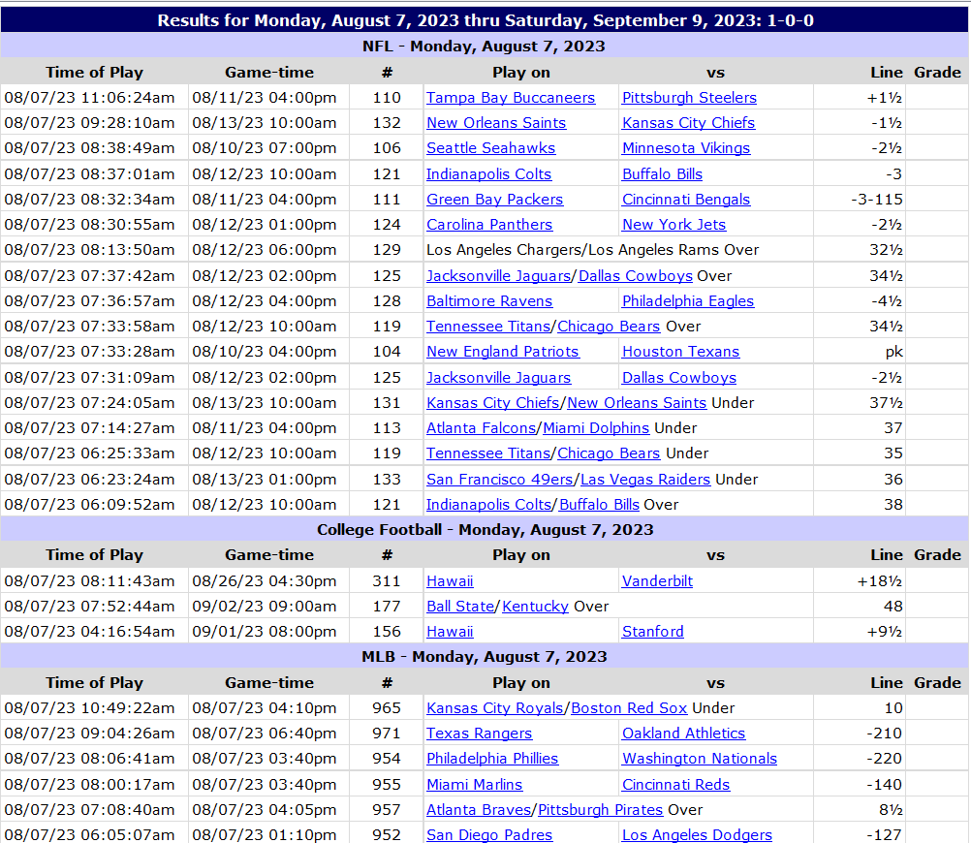
Task: Open the Atlanta Braves link
Action: pyautogui.click(x=479, y=810)
